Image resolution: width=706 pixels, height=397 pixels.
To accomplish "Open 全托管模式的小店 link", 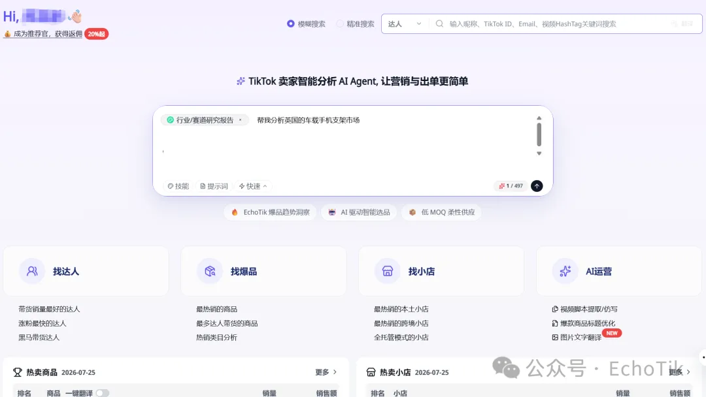I will point(401,337).
